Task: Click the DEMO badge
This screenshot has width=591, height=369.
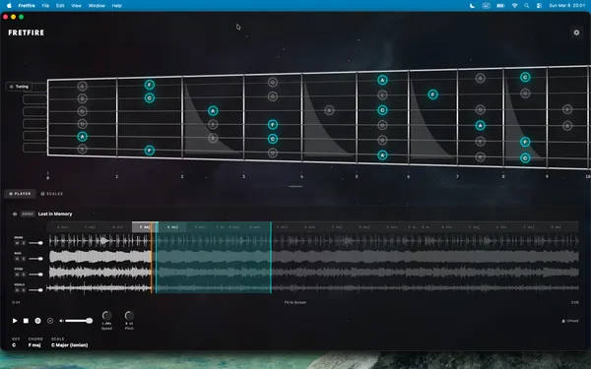Action: click(x=28, y=214)
